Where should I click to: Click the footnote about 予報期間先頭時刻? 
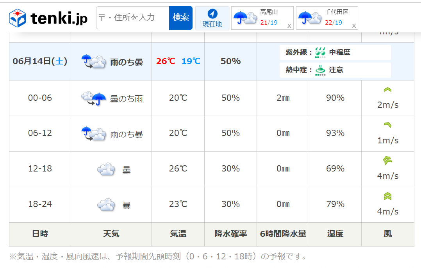(159, 256)
